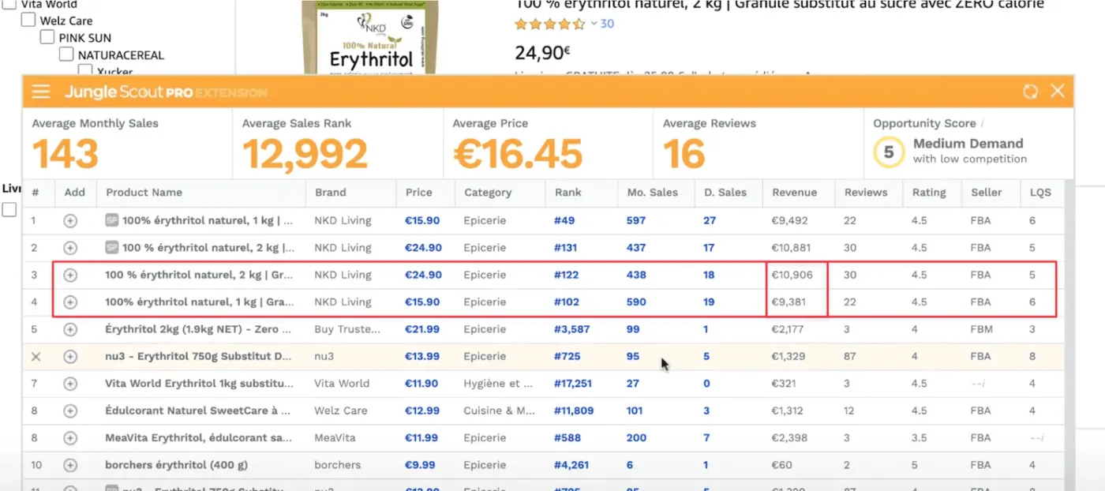
Task: Tick the NATURACEREAL brand checkbox
Action: 66,55
